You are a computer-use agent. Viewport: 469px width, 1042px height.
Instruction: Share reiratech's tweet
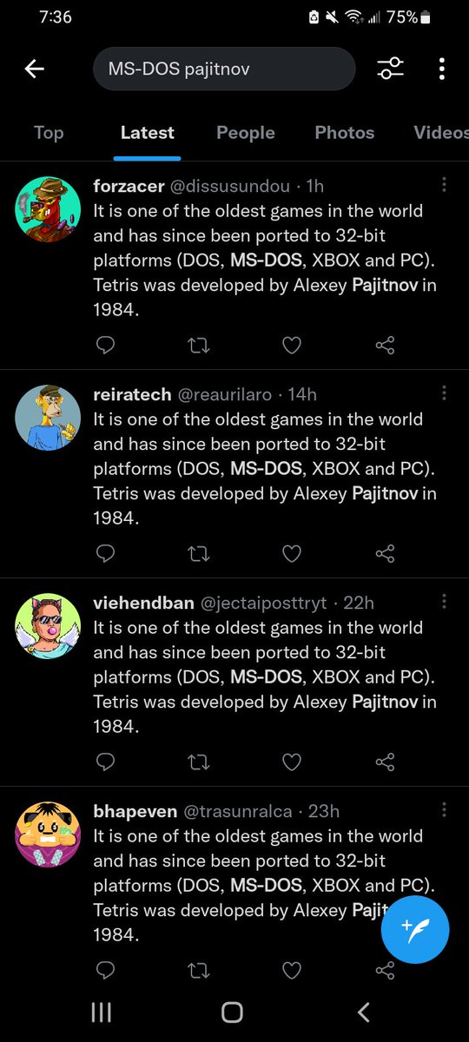[x=385, y=553]
